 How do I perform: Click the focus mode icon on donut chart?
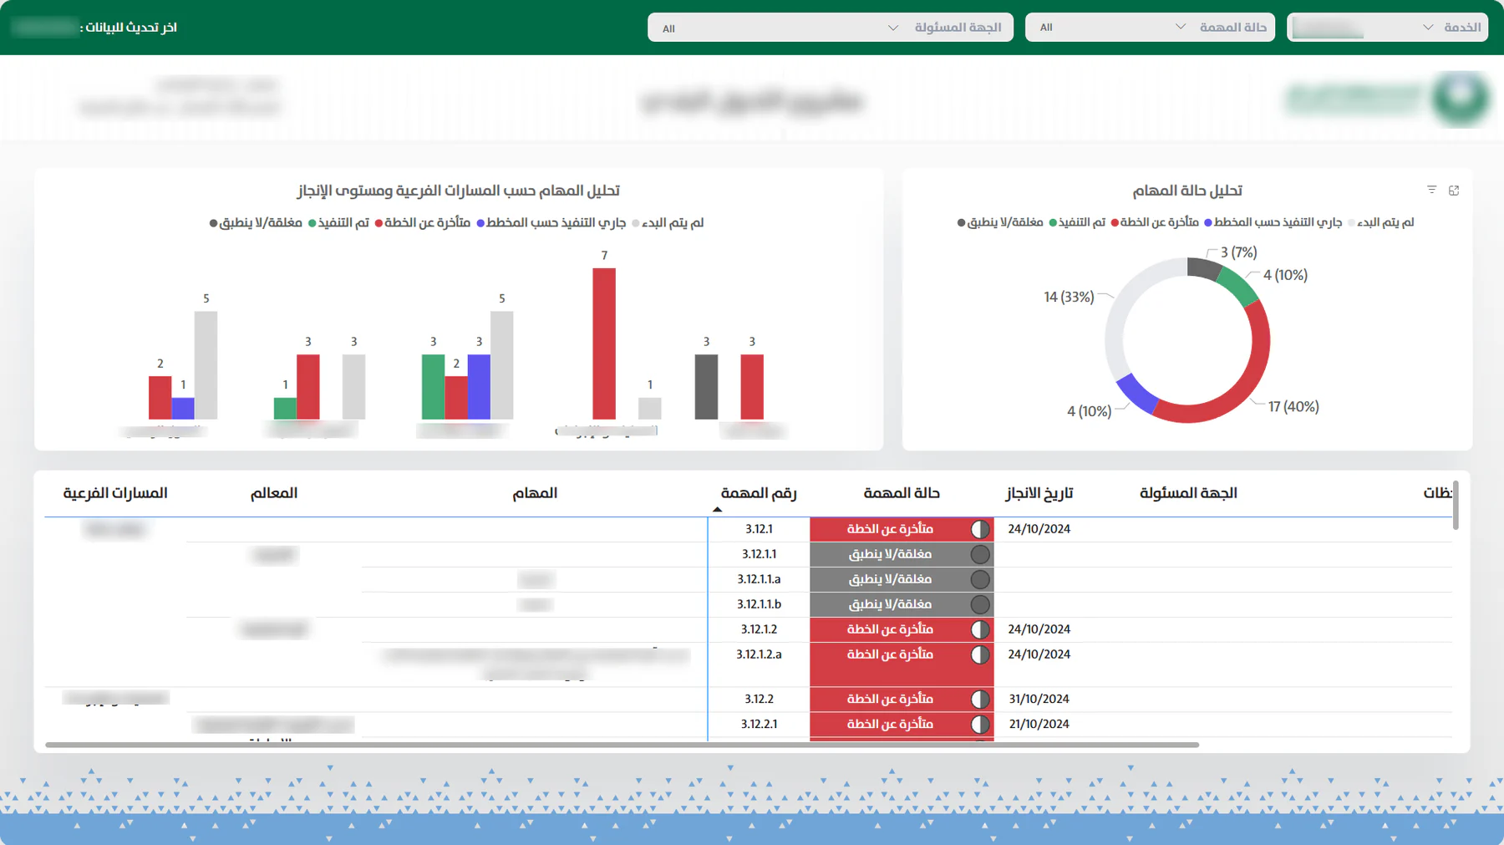pos(1454,191)
